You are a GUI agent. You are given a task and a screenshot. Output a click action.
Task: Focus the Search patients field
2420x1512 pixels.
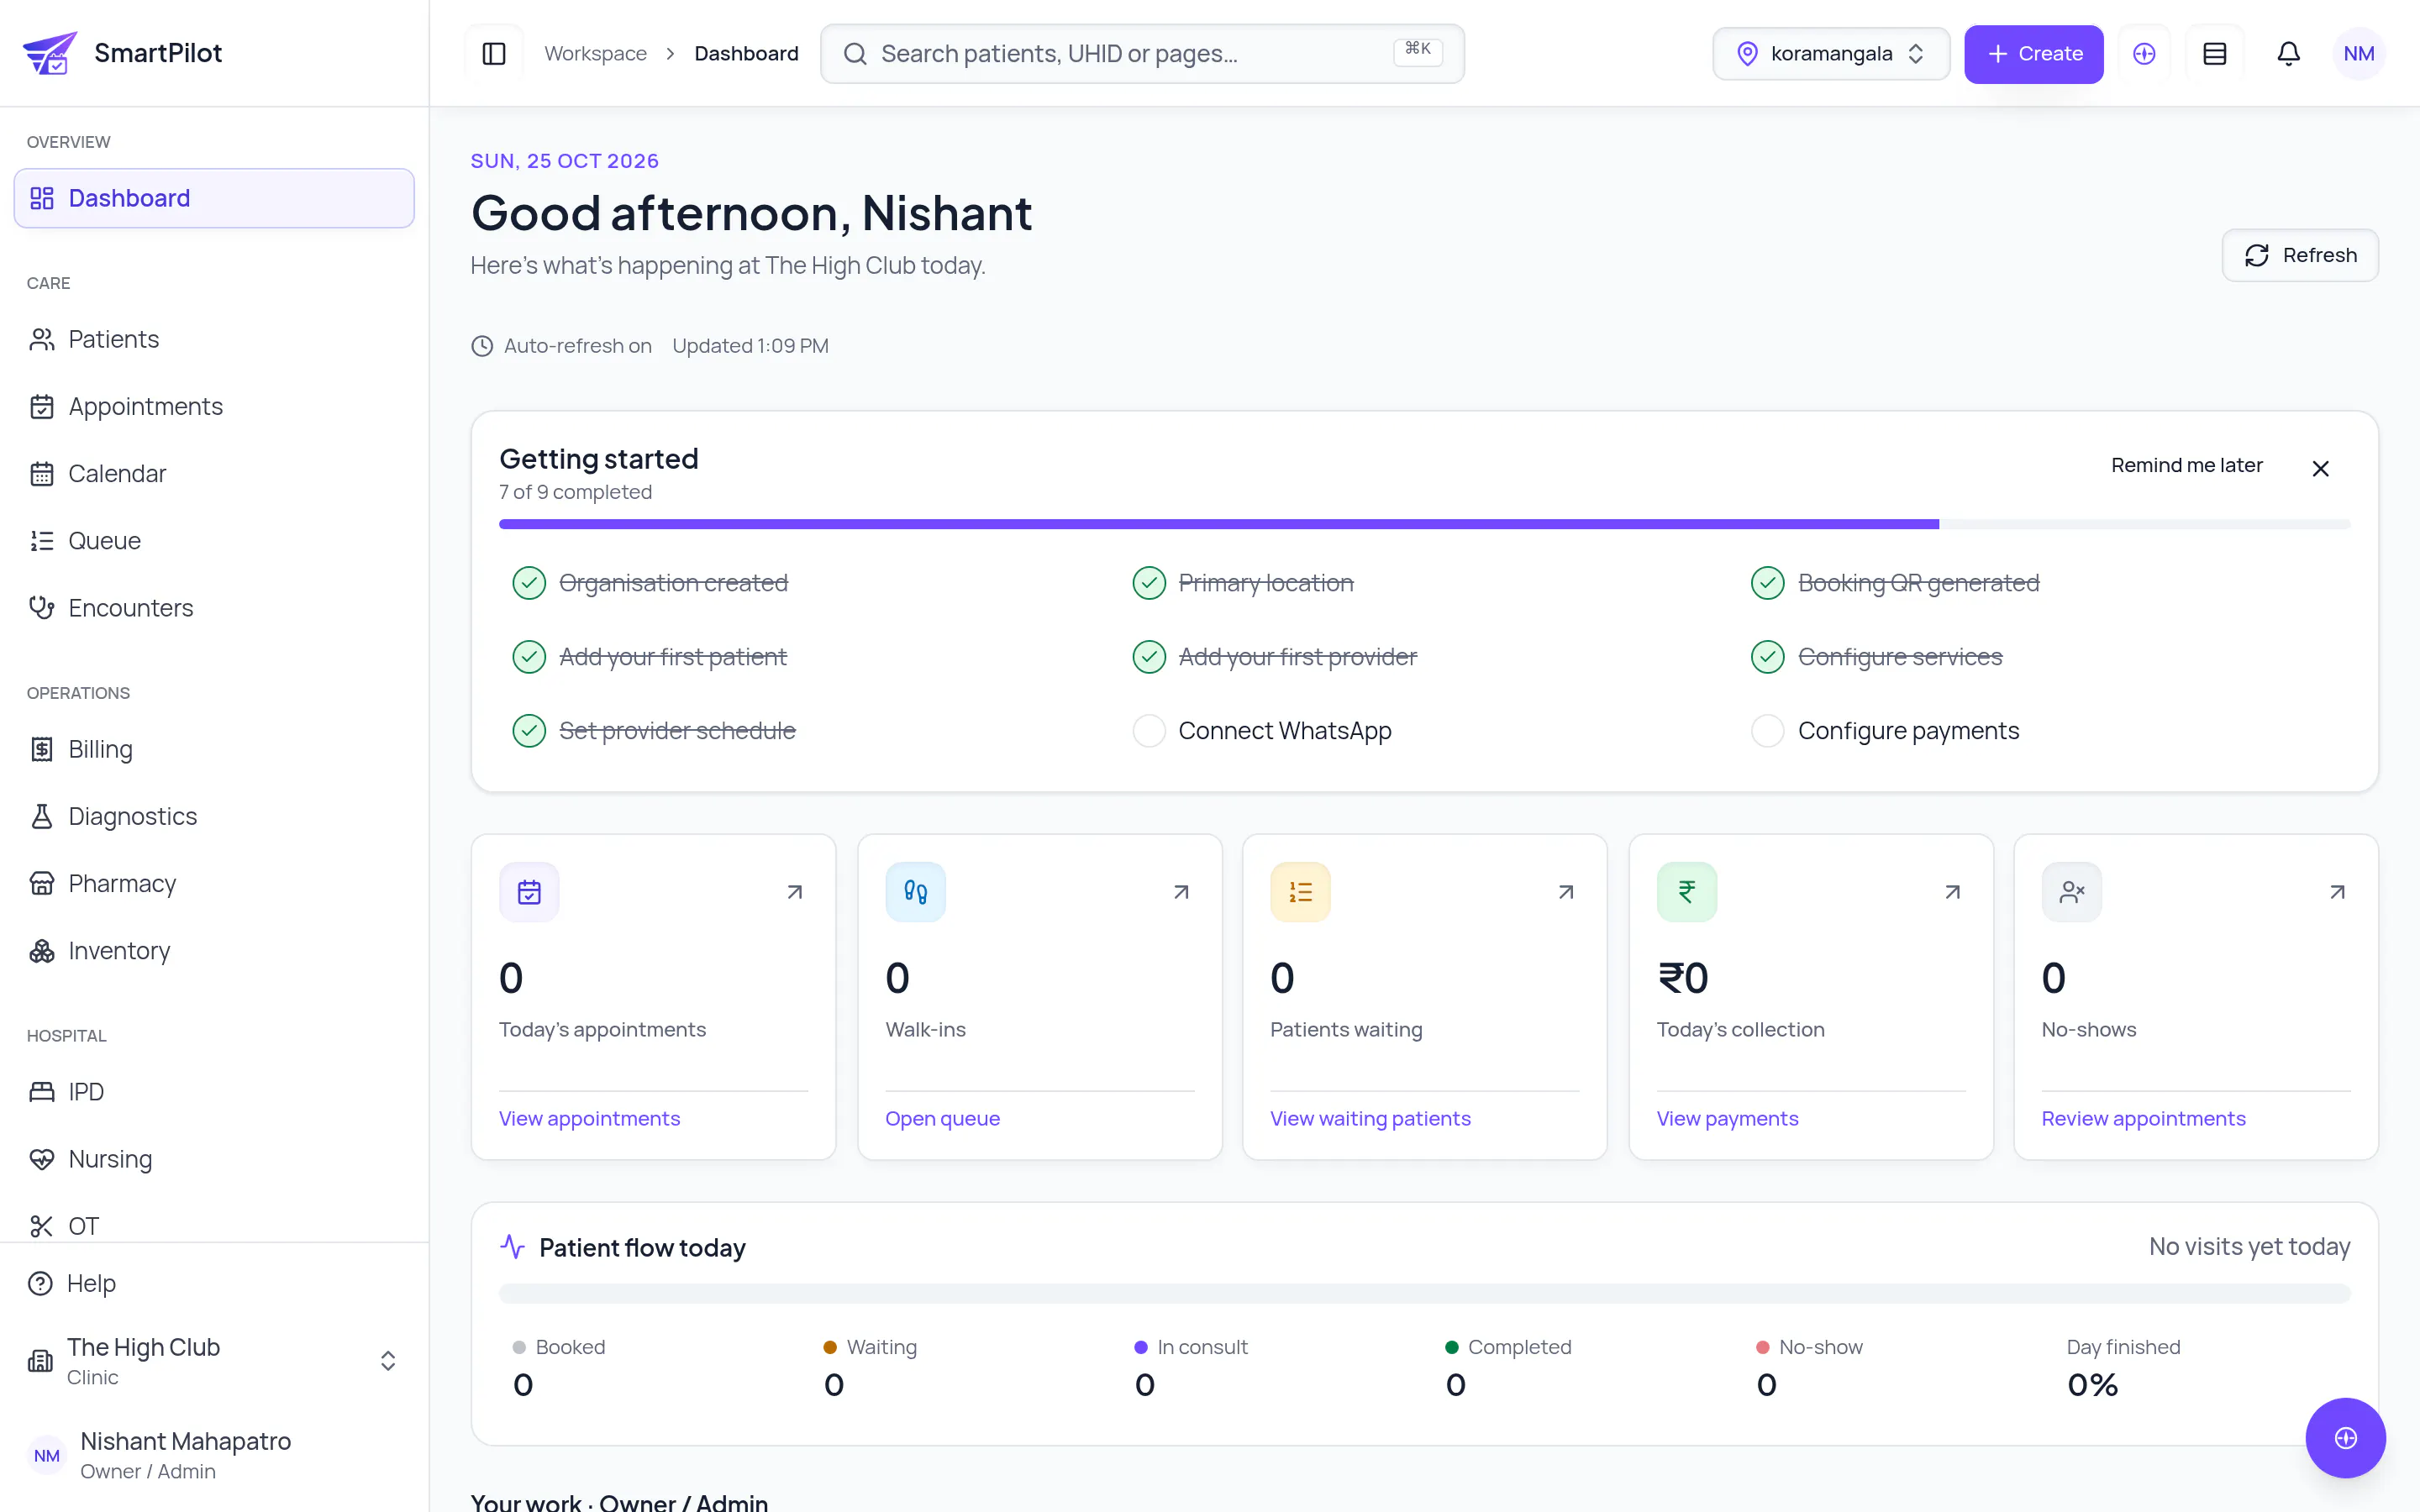[x=1142, y=53]
